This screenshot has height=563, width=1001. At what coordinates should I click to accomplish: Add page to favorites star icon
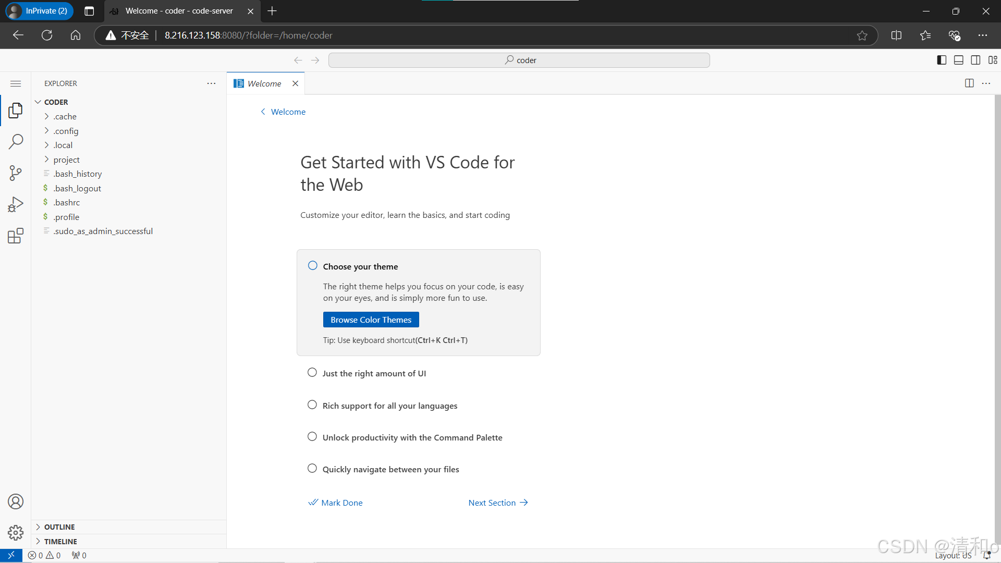tap(862, 35)
